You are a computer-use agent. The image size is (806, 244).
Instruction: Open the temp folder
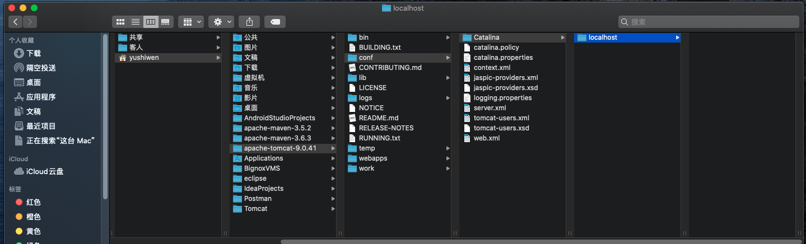pyautogui.click(x=398, y=148)
